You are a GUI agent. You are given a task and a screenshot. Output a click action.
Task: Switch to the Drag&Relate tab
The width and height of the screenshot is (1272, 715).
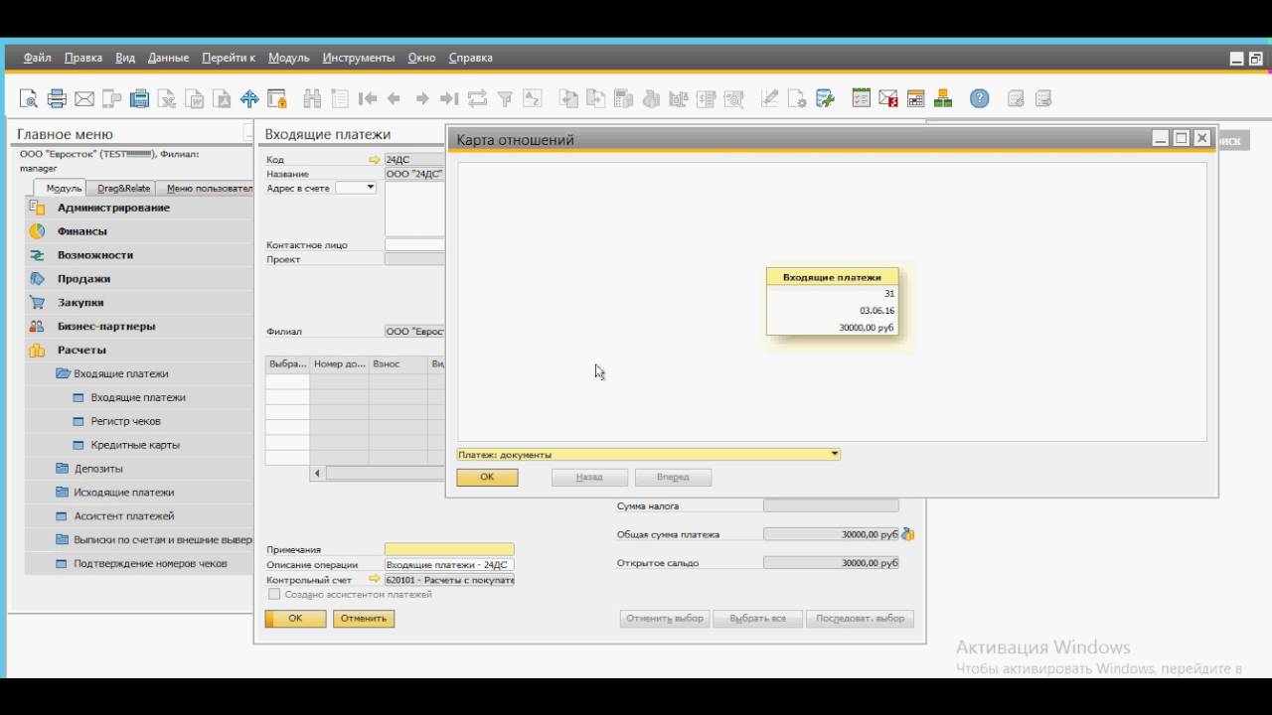(124, 188)
